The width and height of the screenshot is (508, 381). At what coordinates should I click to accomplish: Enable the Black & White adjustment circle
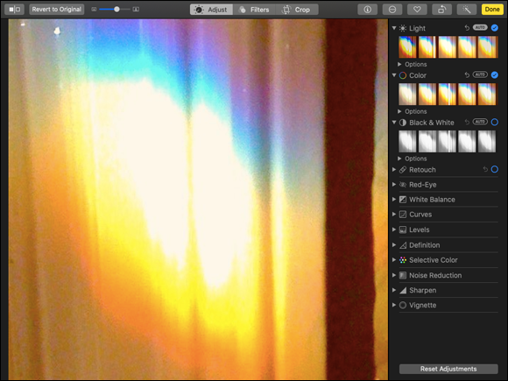495,122
